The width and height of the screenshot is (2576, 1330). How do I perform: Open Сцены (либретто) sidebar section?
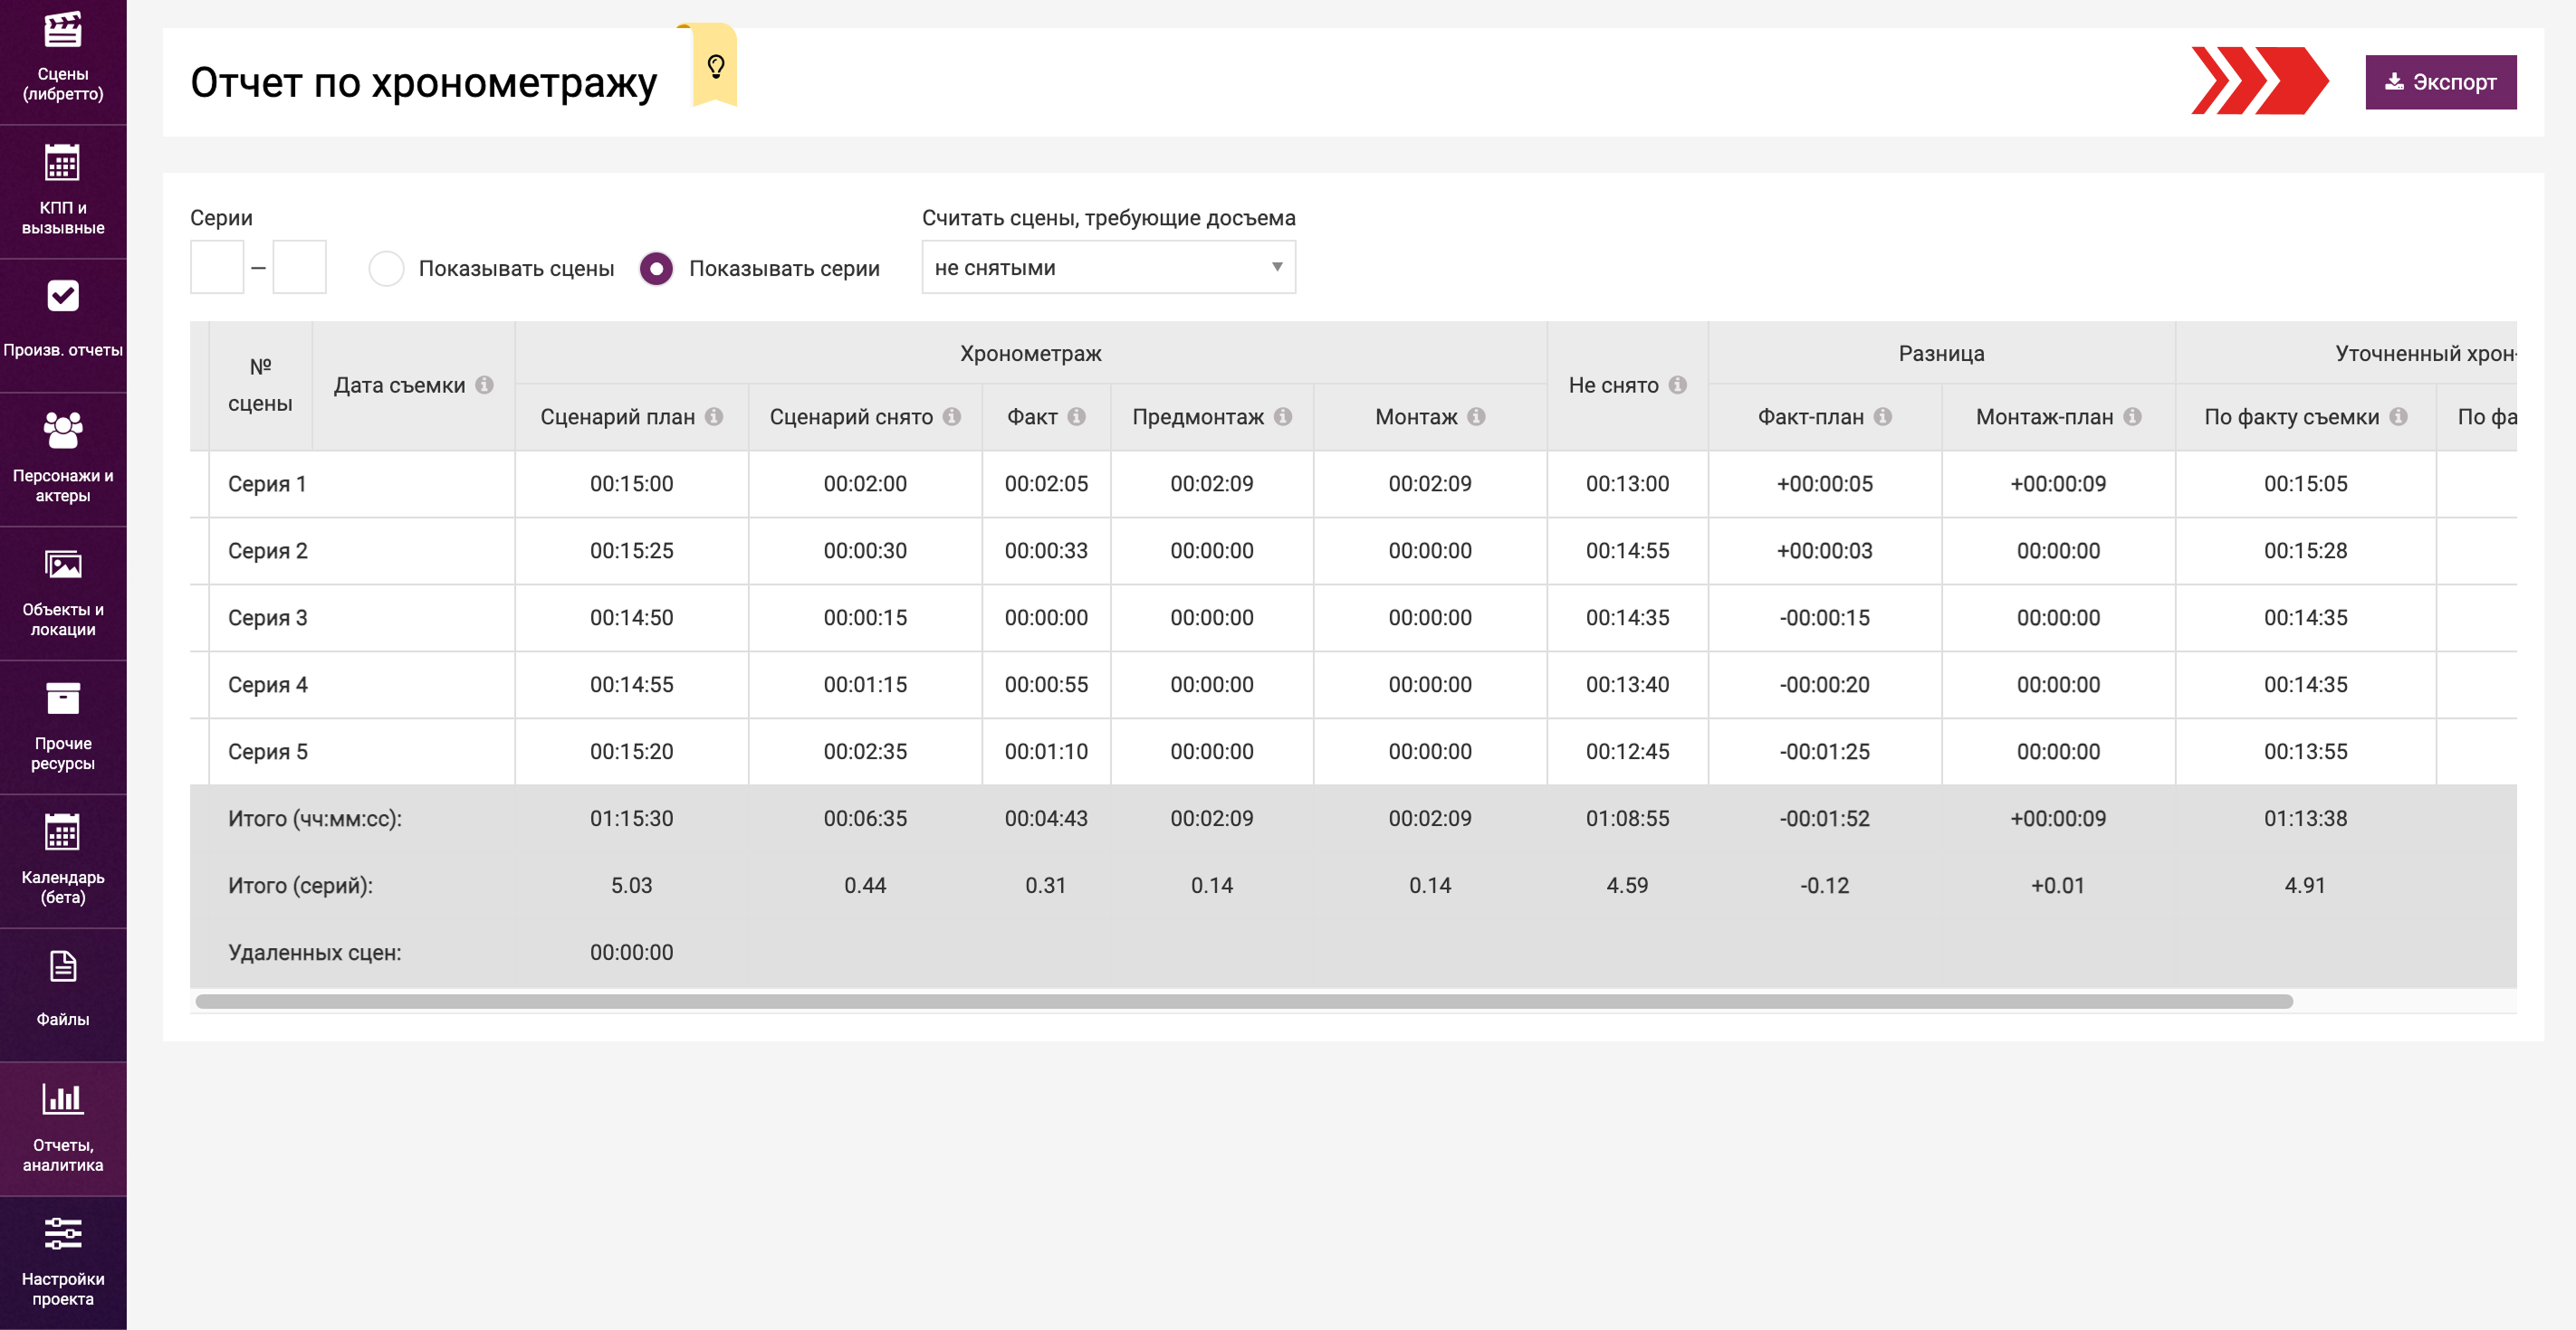63,58
